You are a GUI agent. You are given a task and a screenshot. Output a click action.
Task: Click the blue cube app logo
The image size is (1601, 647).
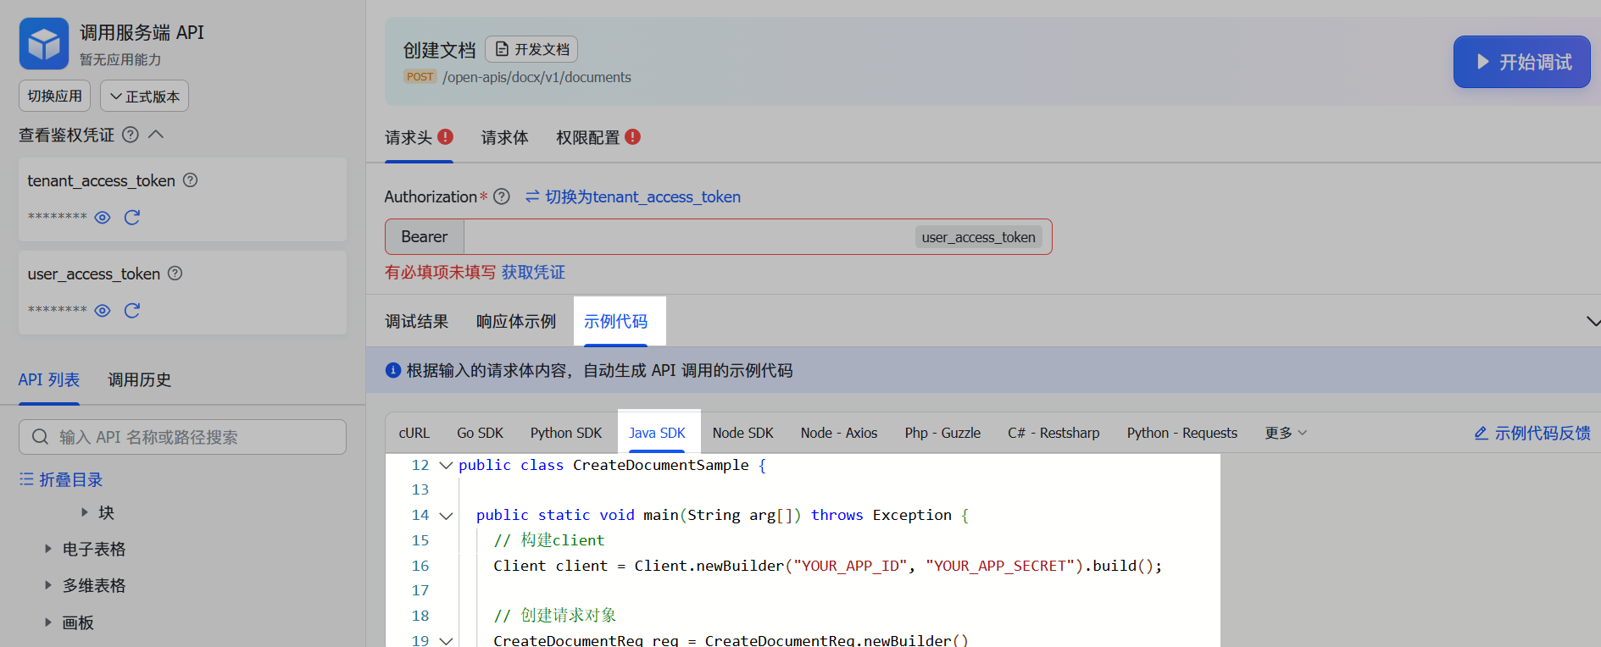(x=44, y=44)
